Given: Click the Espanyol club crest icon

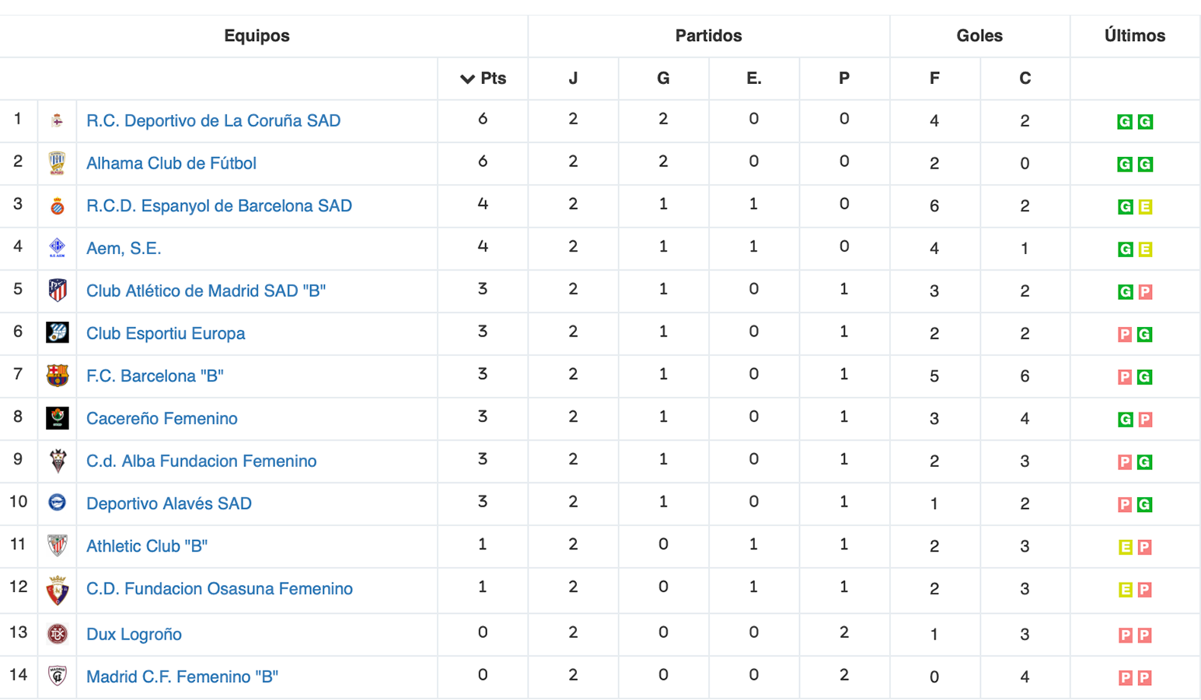Looking at the screenshot, I should tap(58, 206).
